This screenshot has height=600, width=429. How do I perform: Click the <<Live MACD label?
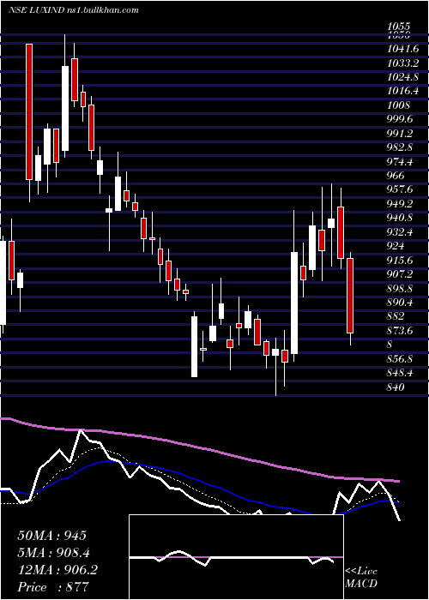tap(361, 578)
